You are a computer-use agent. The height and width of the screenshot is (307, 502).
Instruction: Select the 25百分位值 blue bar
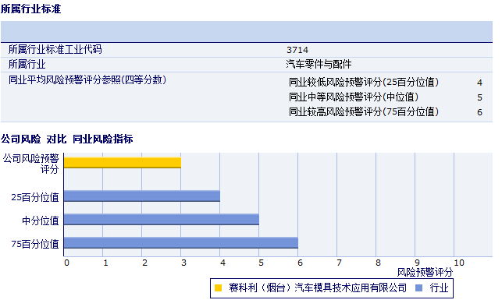tap(142, 196)
